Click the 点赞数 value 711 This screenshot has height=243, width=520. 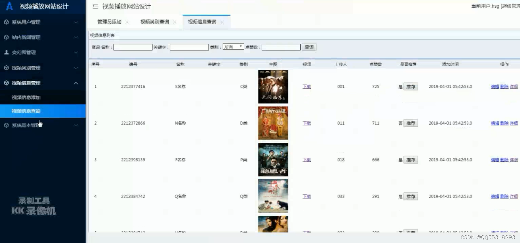pyautogui.click(x=376, y=123)
